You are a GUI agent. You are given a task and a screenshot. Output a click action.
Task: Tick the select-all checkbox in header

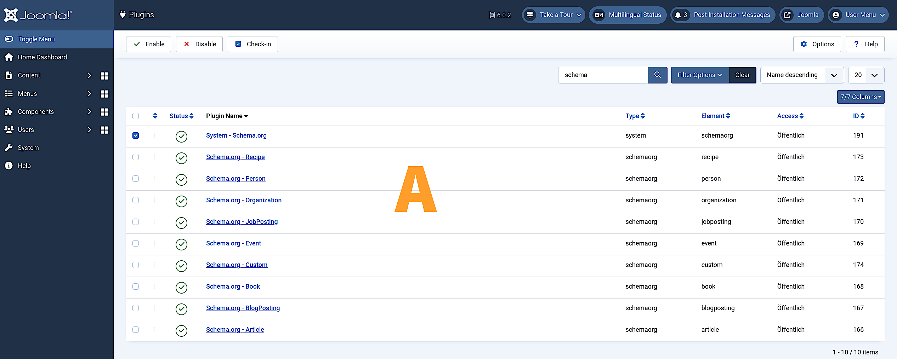pos(136,116)
